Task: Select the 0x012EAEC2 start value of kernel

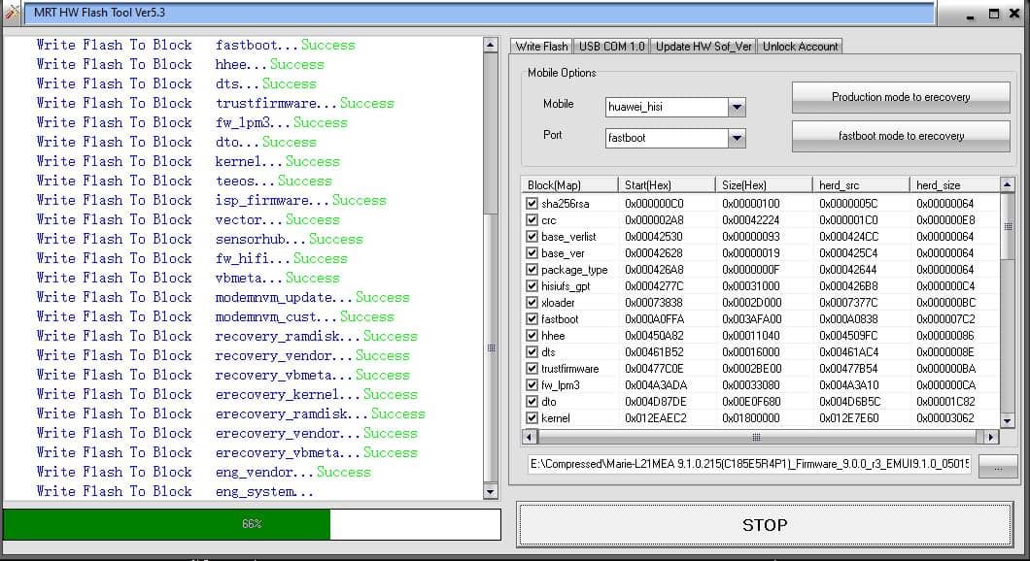Action: tap(656, 418)
